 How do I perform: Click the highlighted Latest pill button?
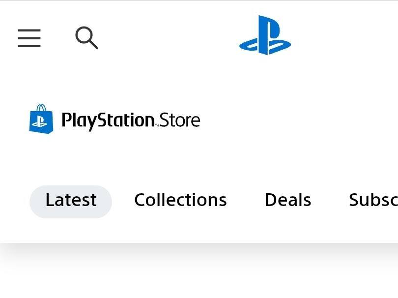pyautogui.click(x=71, y=201)
